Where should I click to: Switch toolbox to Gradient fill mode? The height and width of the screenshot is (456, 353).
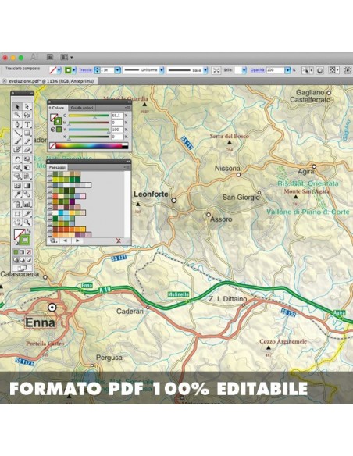click(23, 252)
